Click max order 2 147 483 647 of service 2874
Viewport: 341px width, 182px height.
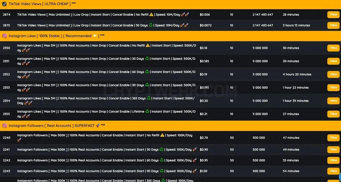(263, 15)
